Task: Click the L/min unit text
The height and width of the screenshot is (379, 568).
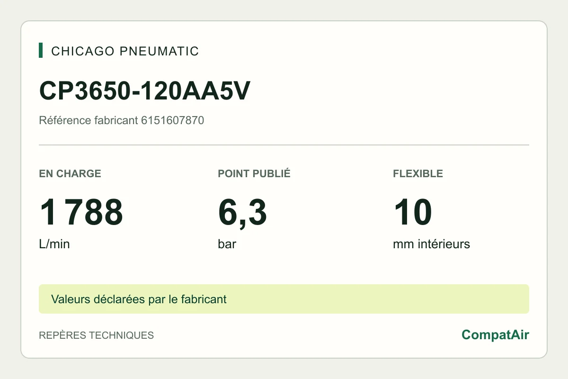Action: click(54, 244)
